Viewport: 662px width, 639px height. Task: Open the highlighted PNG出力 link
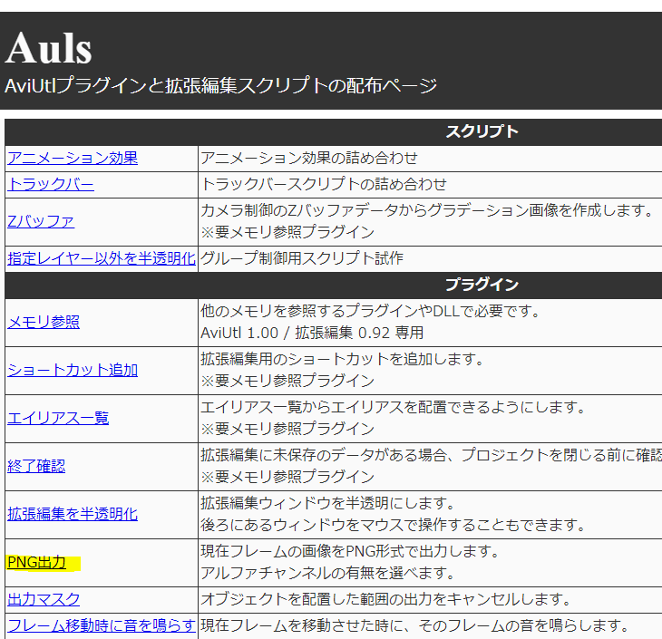click(x=37, y=563)
